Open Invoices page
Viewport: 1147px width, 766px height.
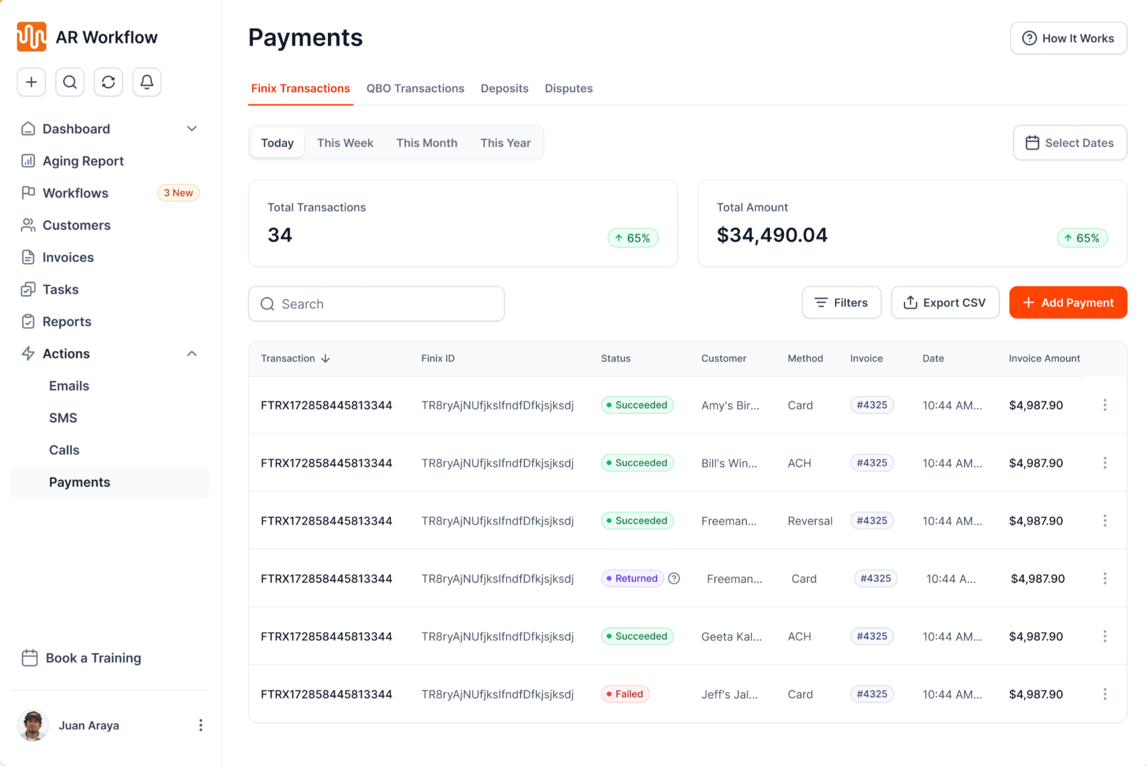[x=110, y=257]
